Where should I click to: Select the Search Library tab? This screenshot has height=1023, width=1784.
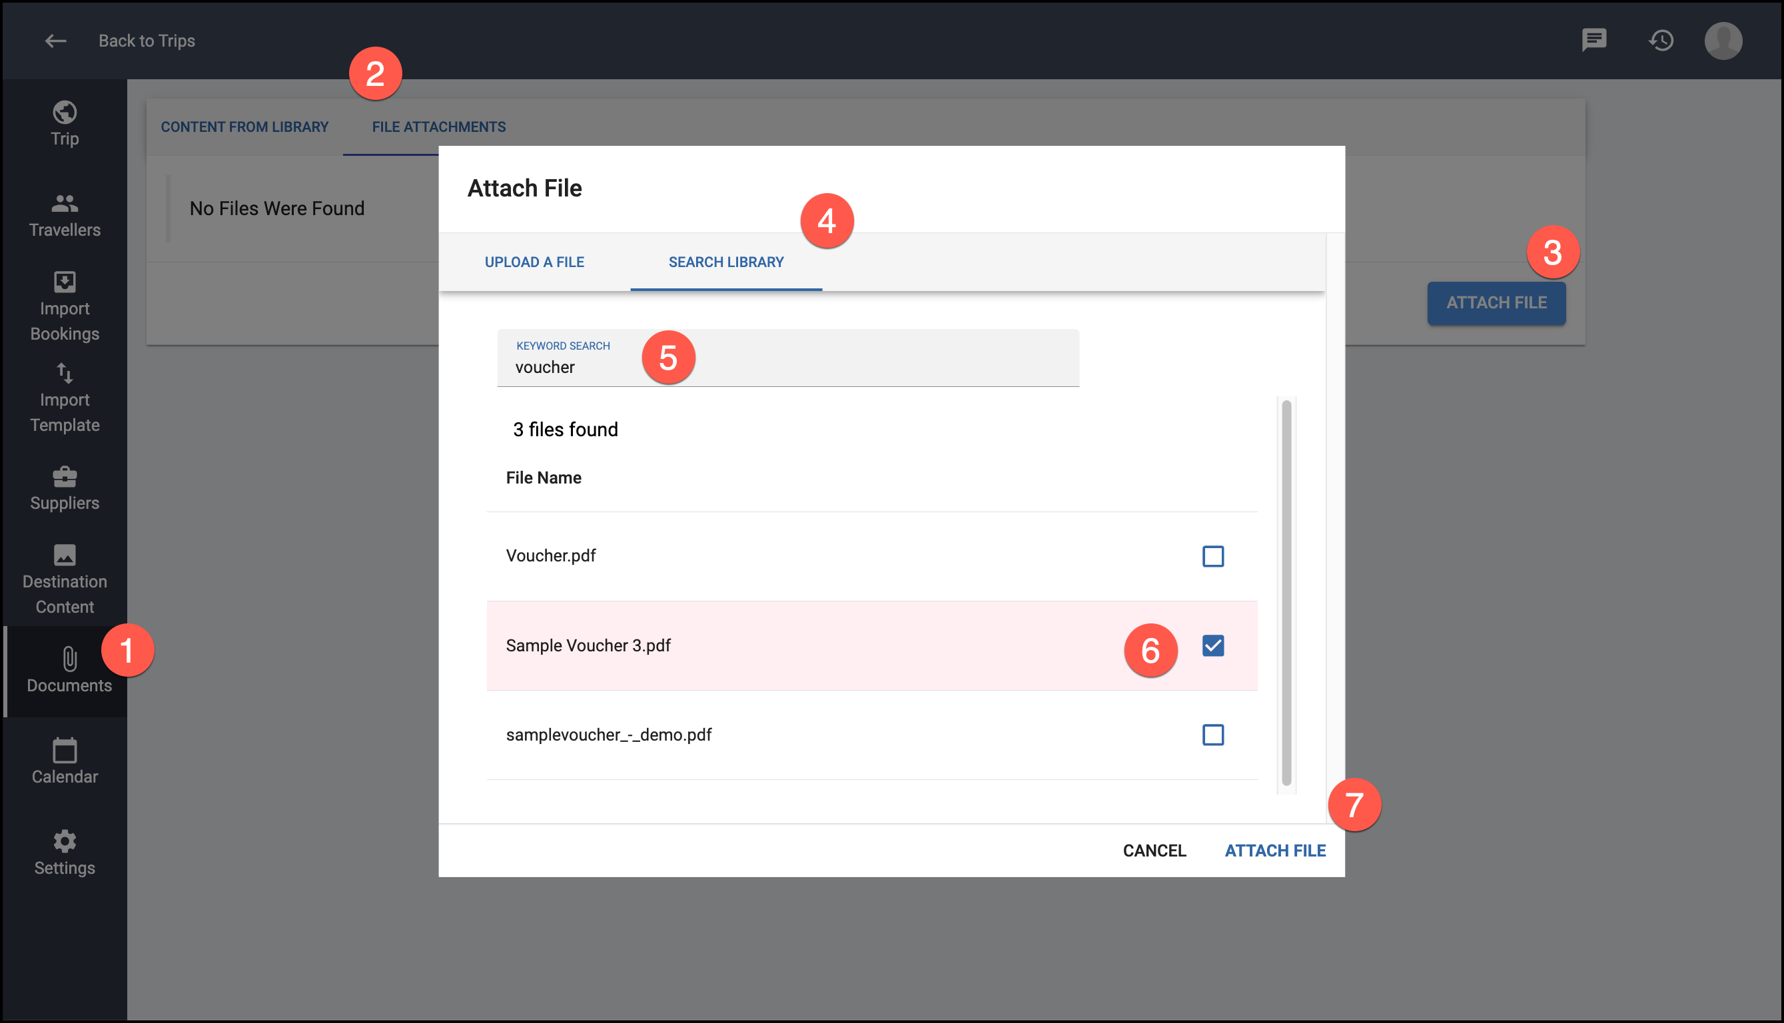point(726,262)
